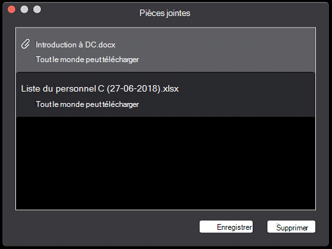The height and width of the screenshot is (249, 332).
Task: Select the Introduction à DC.docx attachment name
Action: click(x=75, y=45)
